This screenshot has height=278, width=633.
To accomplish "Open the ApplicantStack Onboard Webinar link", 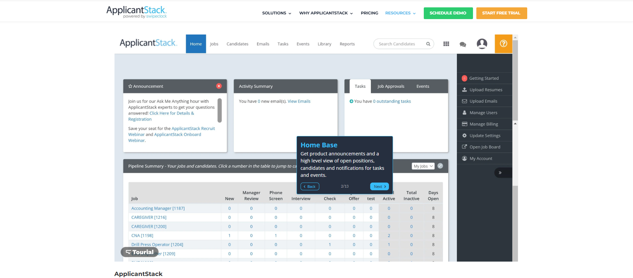I will (165, 137).
